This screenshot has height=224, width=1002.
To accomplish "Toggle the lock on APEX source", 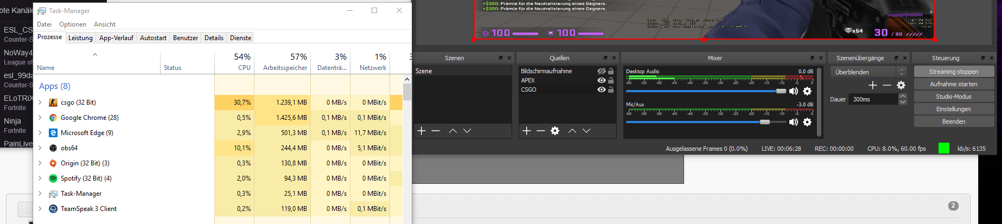I will [611, 80].
